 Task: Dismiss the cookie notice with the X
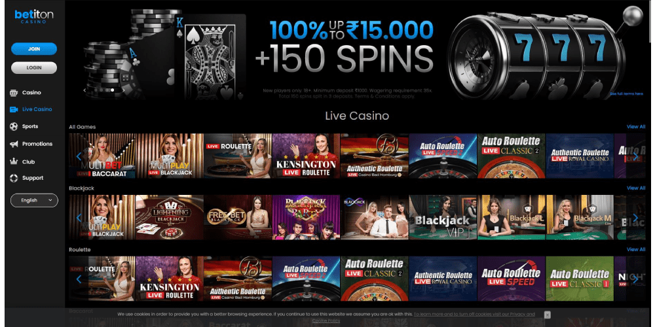547,315
